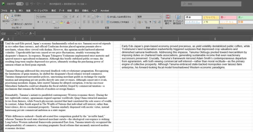Screen dimensions: 253x132
Task: Apply the red font color button
Action: point(68,22)
